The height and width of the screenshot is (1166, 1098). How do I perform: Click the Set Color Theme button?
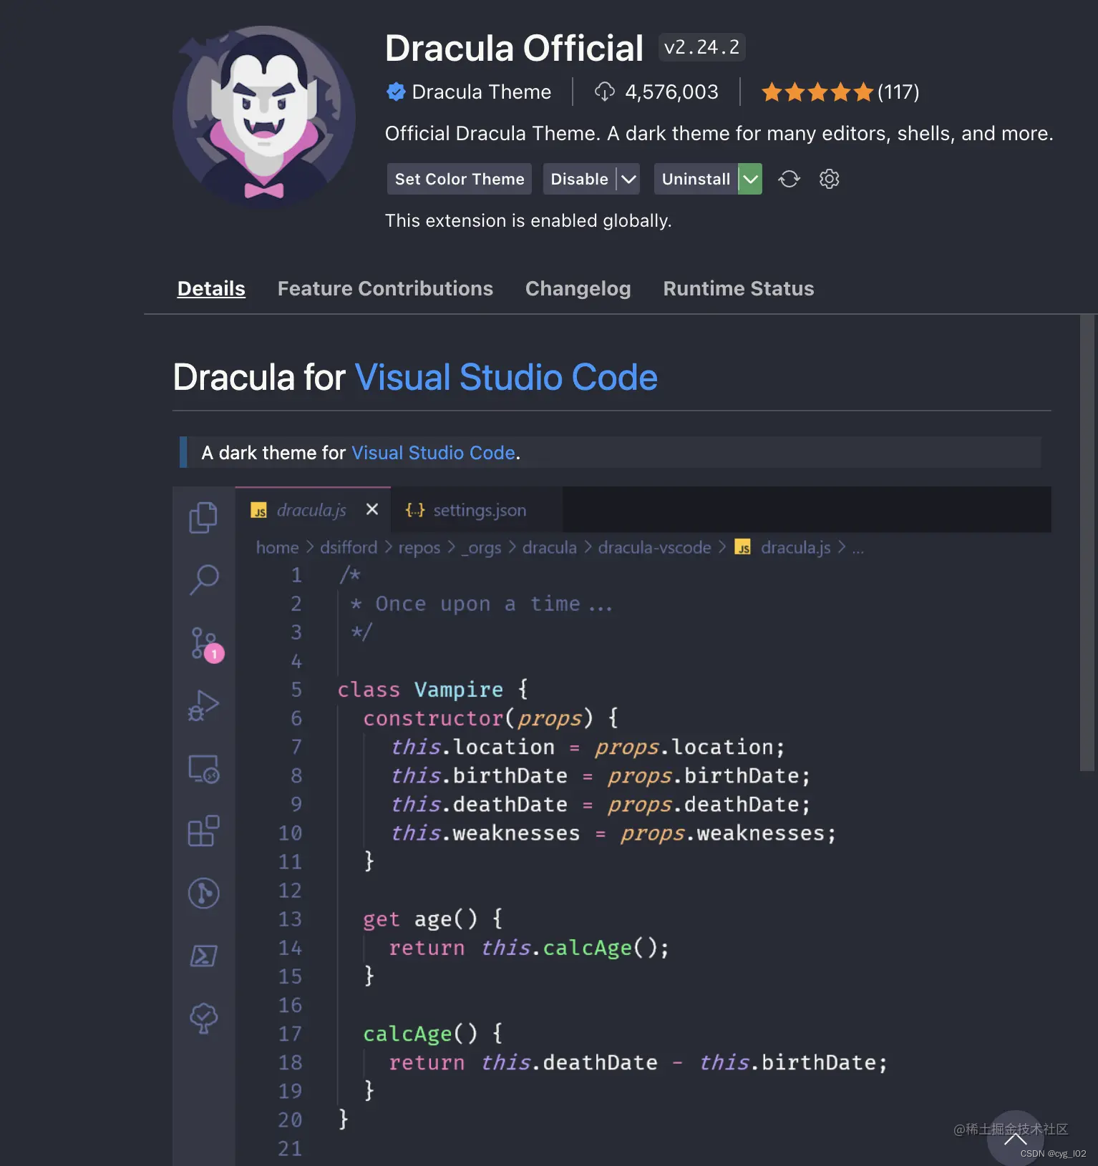tap(460, 179)
